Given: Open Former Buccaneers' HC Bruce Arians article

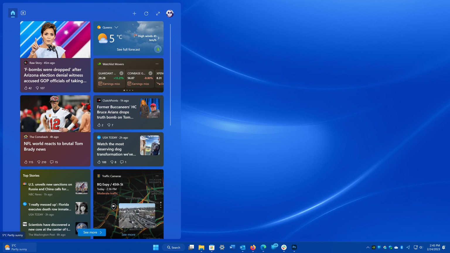Looking at the screenshot, I should pos(117,112).
